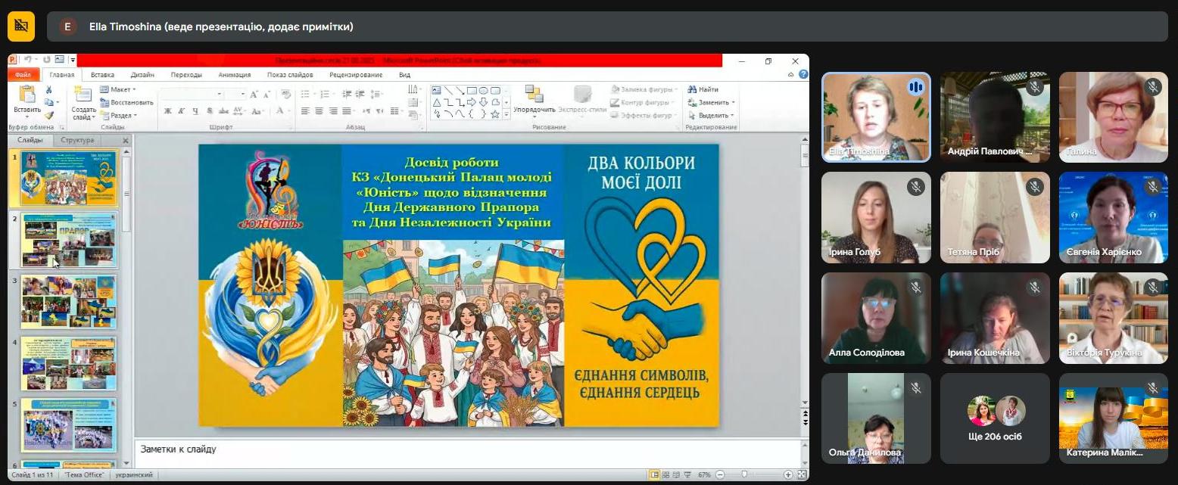The width and height of the screenshot is (1178, 485).
Task: Open the Insert (Вставка) ribbon tab
Action: [102, 75]
